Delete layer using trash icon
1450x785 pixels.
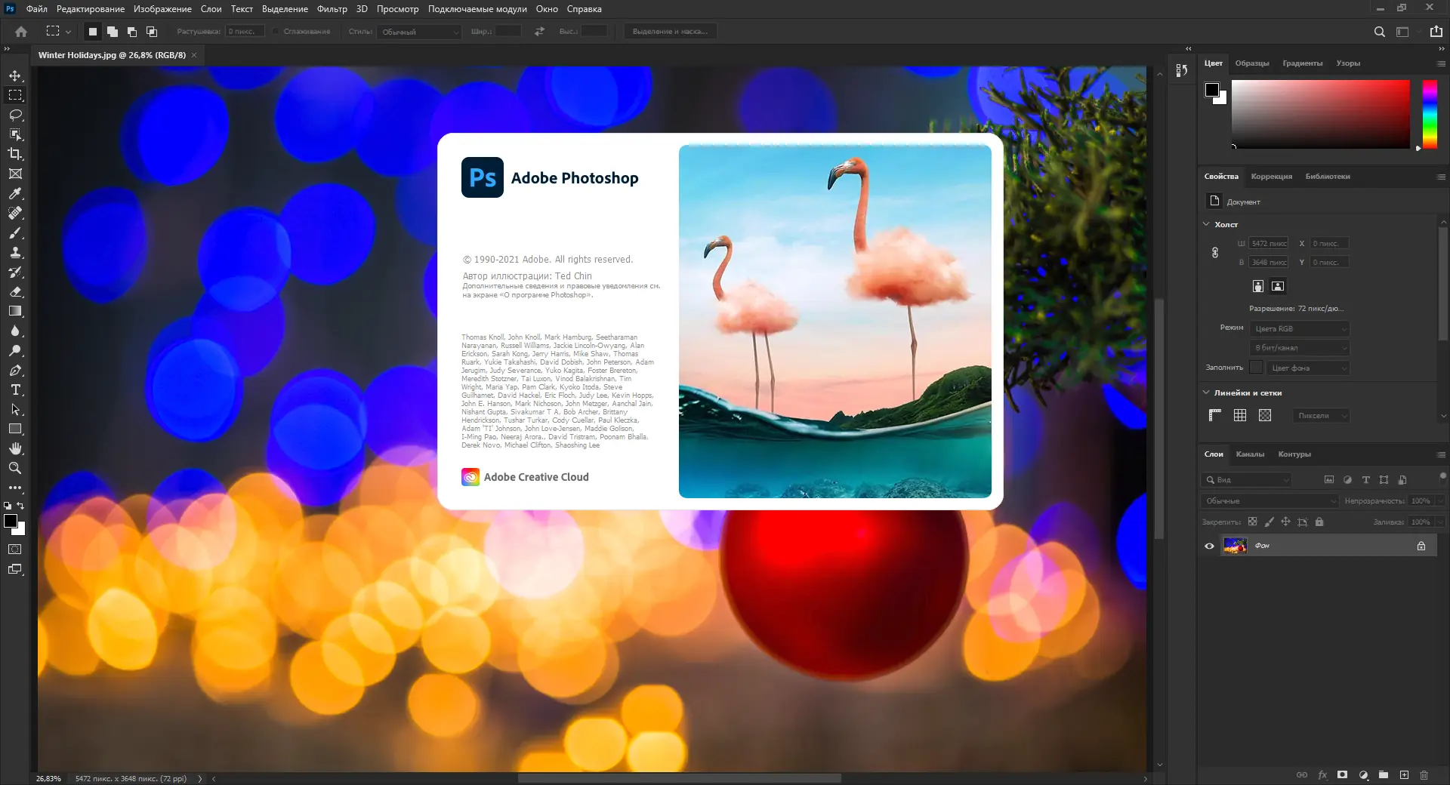[x=1424, y=775]
